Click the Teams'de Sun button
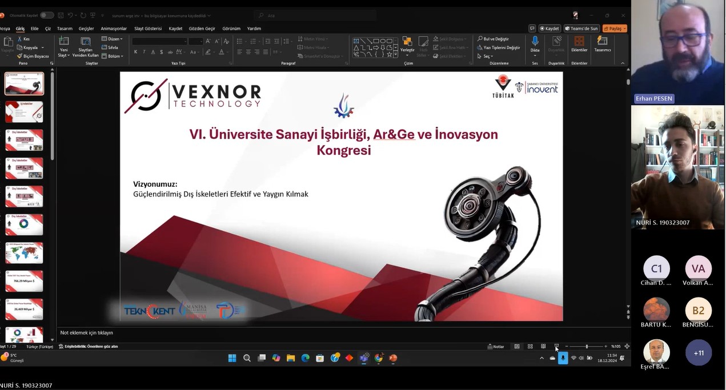Image resolution: width=726 pixels, height=390 pixels. (581, 29)
